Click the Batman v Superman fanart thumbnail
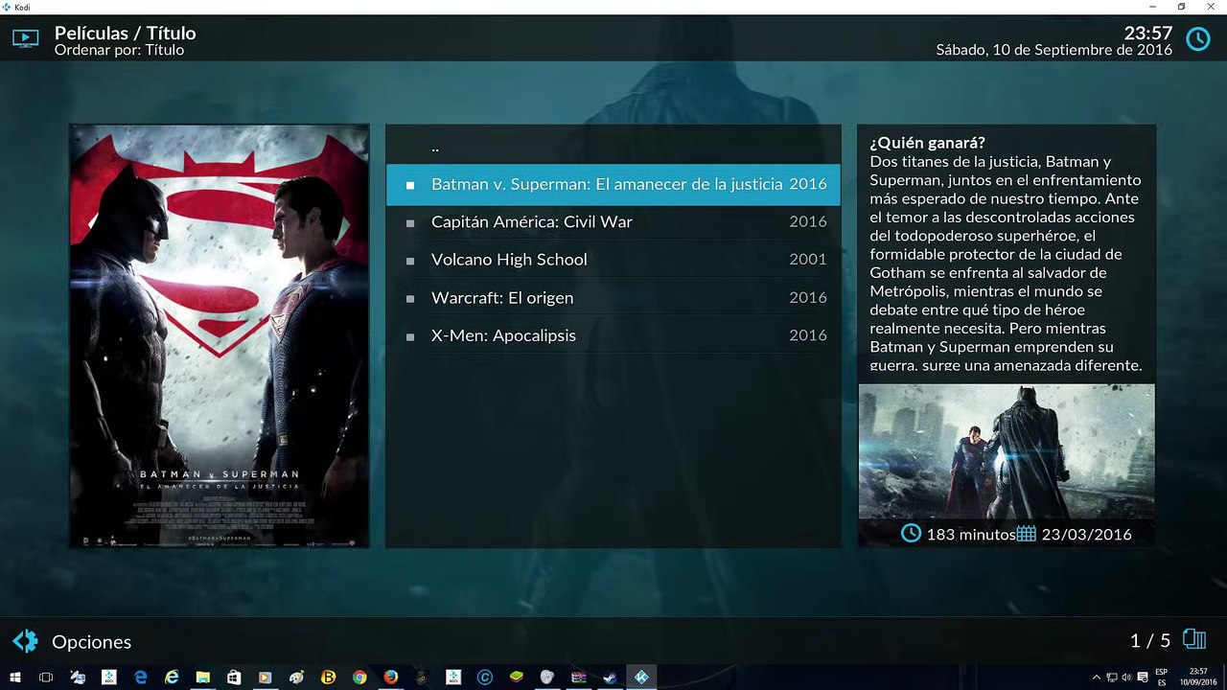 (x=1007, y=451)
